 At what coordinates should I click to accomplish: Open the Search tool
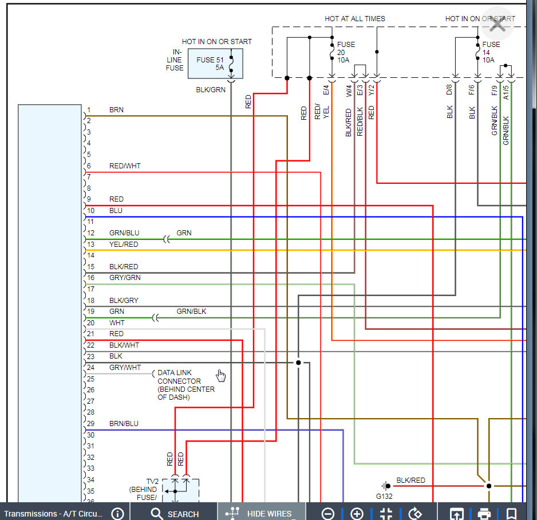coord(174,513)
